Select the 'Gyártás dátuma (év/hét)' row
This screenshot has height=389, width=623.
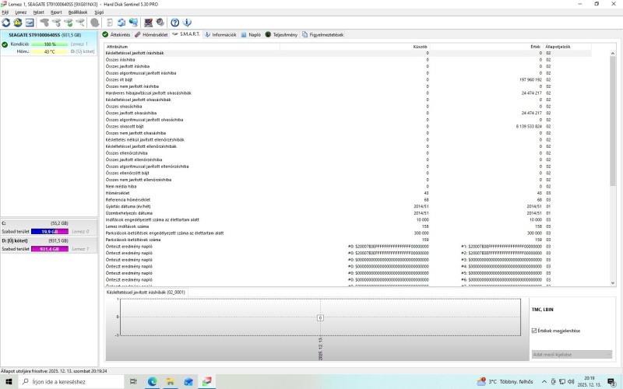pyautogui.click(x=348, y=206)
